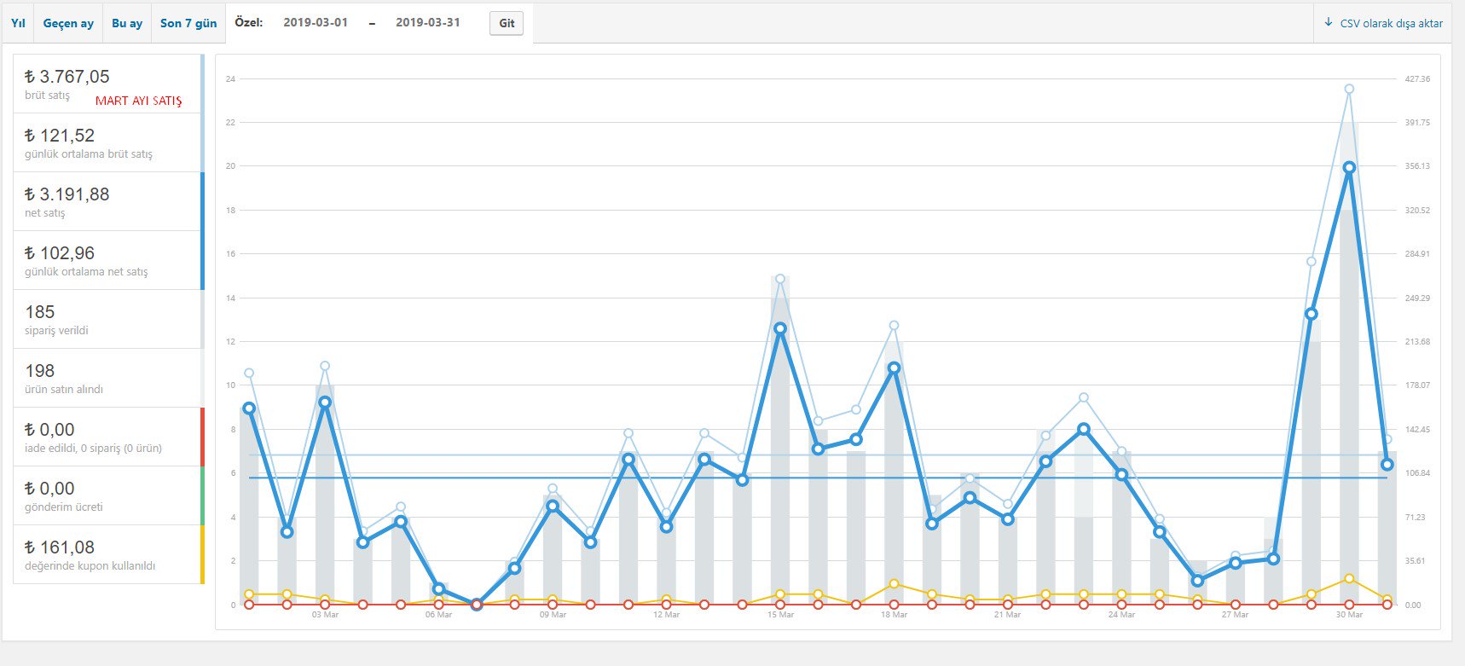Viewport: 1465px width, 666px height.
Task: Click the net sales point on 30 Mar
Action: (x=1349, y=168)
